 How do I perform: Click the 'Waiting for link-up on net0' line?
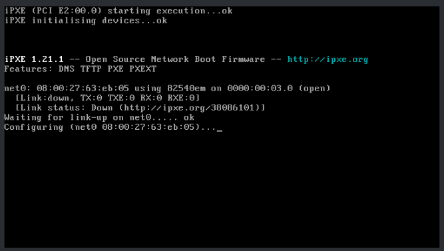click(99, 117)
